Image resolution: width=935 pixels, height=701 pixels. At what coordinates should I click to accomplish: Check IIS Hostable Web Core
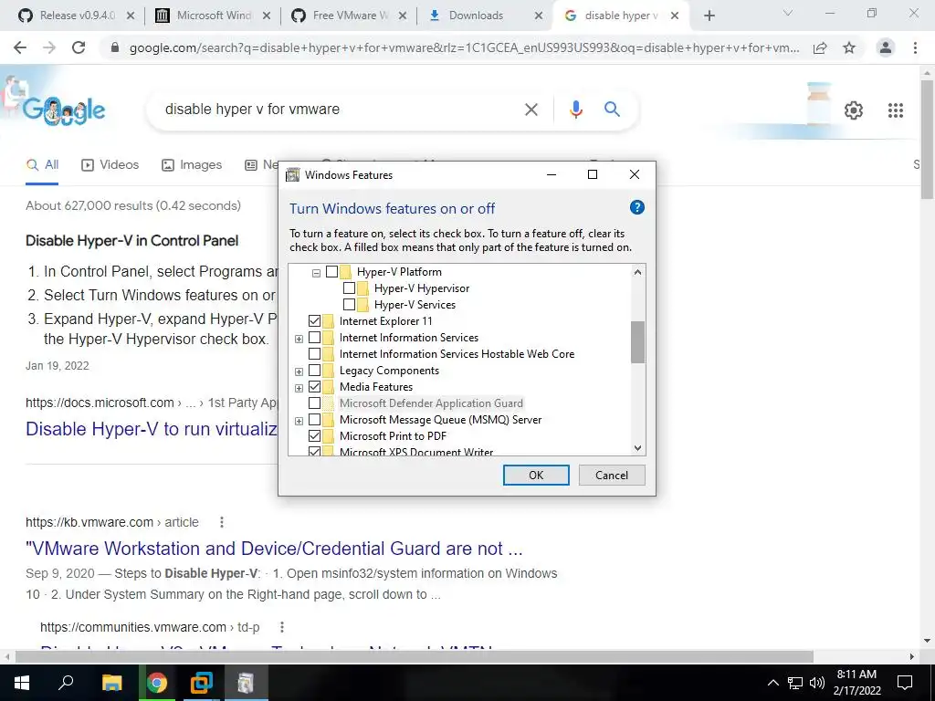pyautogui.click(x=314, y=354)
